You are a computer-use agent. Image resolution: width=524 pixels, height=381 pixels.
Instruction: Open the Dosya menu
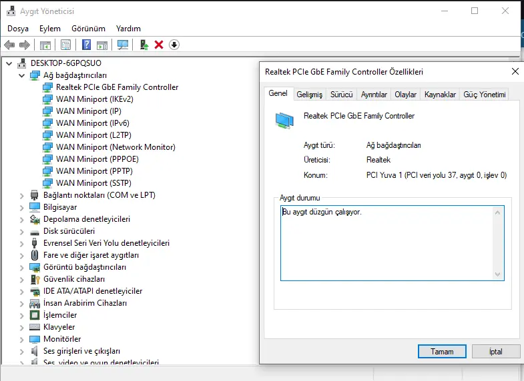(18, 29)
